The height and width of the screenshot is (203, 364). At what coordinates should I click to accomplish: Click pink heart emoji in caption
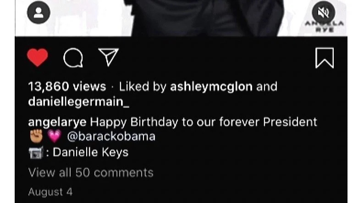(54, 136)
